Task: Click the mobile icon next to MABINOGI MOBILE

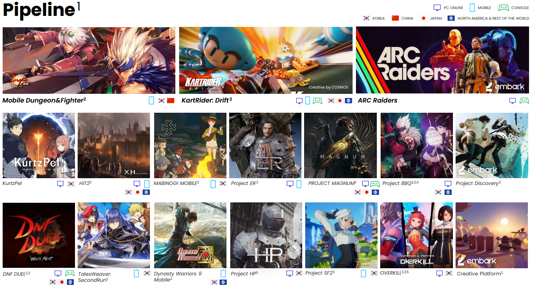Action: pyautogui.click(x=213, y=184)
